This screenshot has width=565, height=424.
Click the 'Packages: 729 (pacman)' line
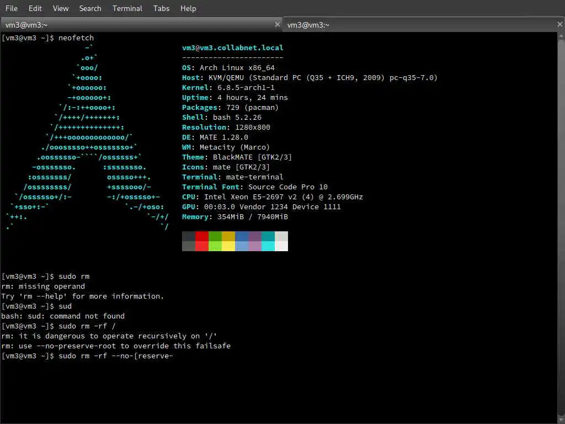(230, 108)
